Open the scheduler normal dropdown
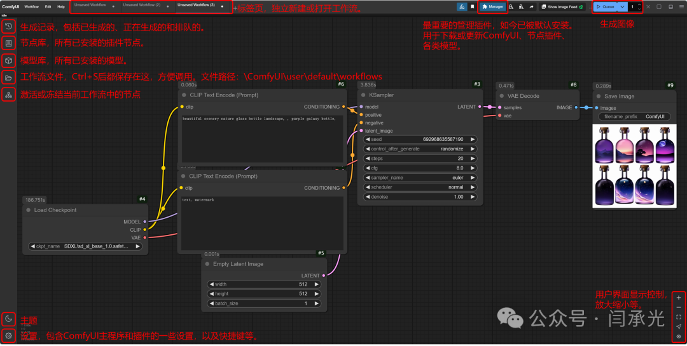 coord(420,187)
